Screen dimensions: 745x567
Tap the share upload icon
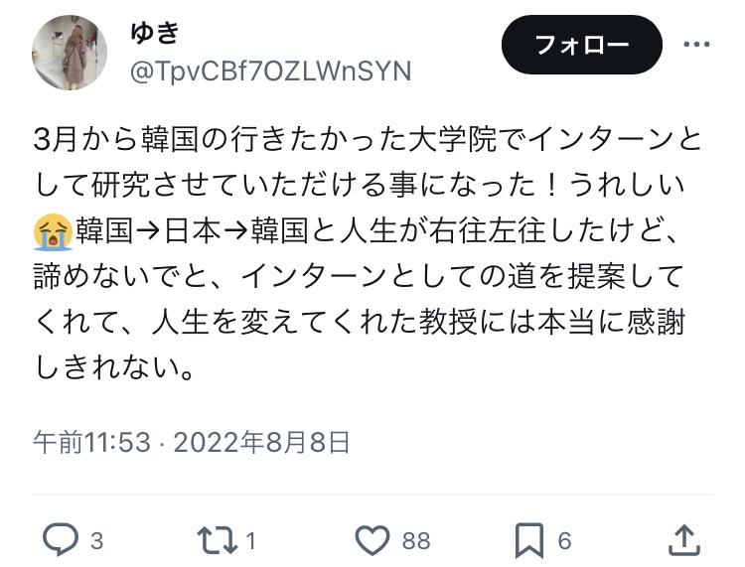click(683, 540)
